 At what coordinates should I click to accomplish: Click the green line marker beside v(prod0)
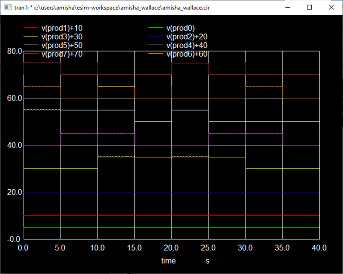(155, 28)
